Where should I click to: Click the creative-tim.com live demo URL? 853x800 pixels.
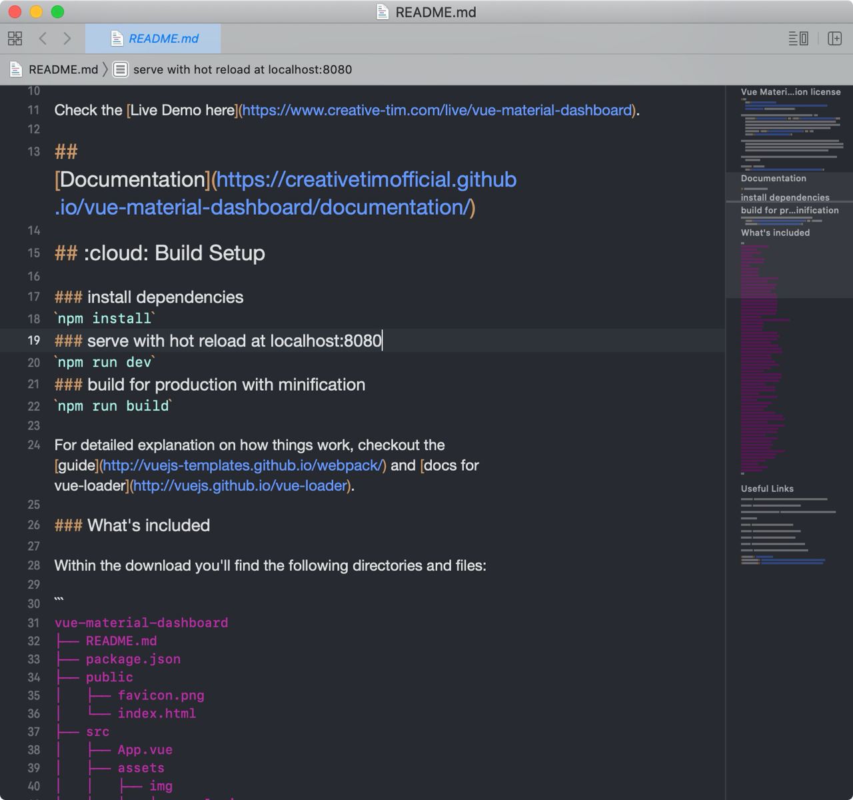coord(436,110)
